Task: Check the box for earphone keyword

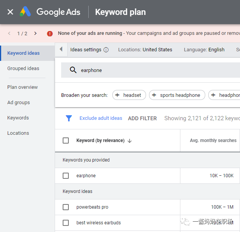Action: 66,176
